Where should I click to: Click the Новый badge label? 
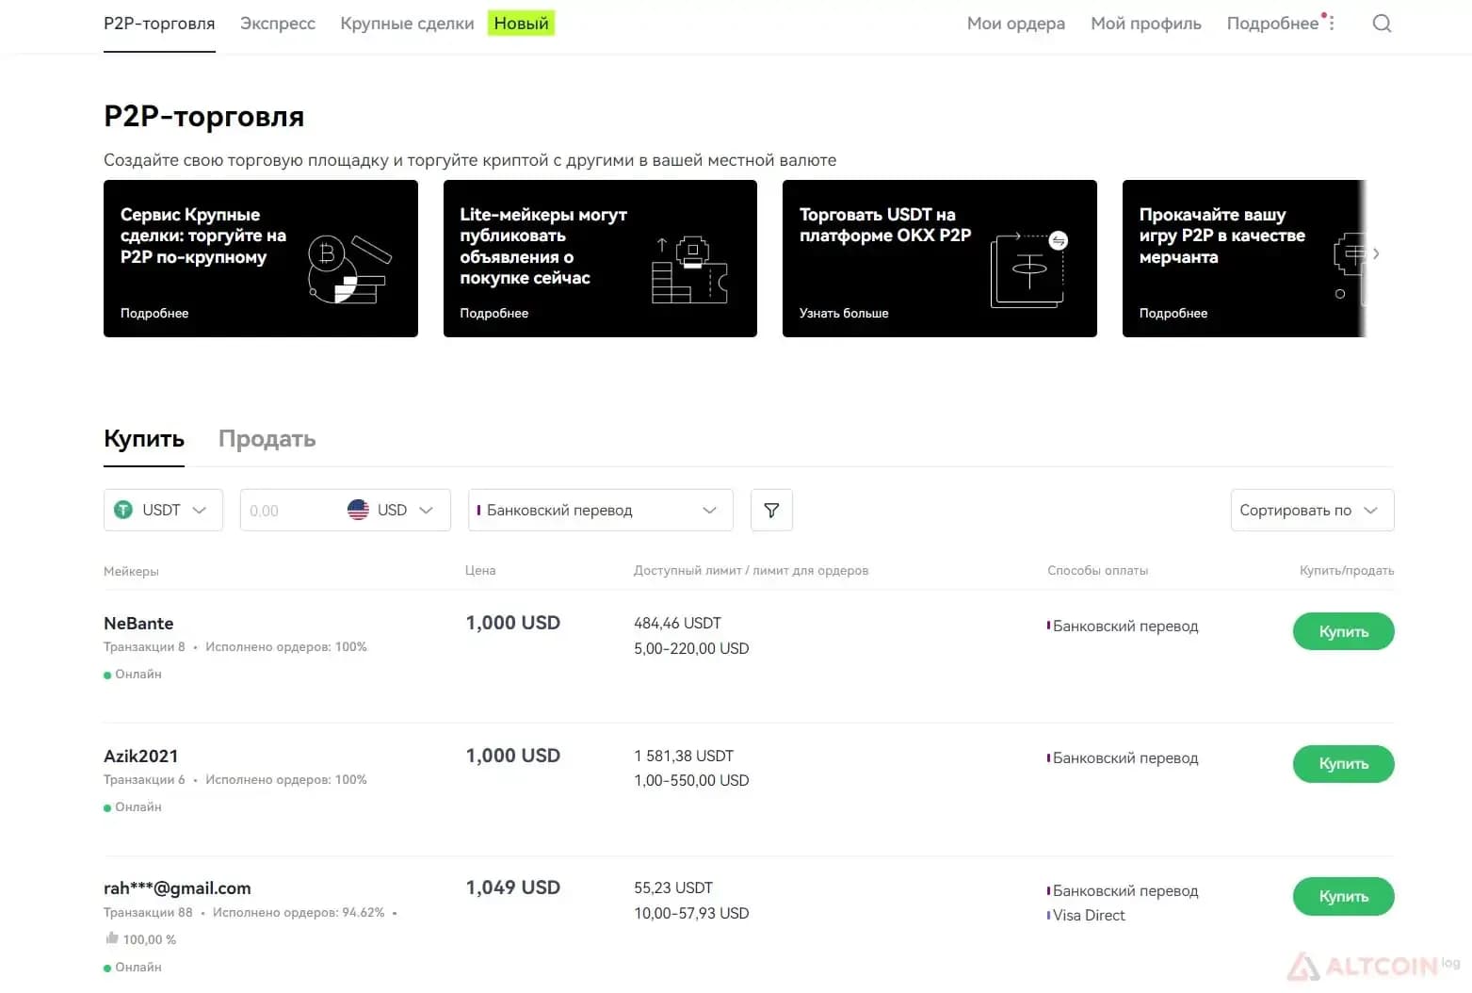(521, 24)
